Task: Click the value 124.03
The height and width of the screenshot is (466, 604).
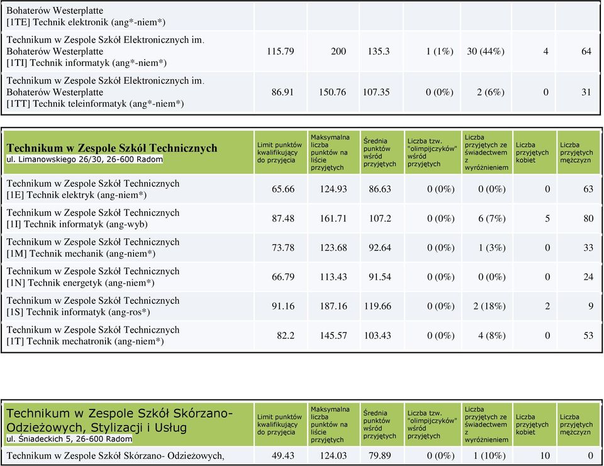Action: 333,455
